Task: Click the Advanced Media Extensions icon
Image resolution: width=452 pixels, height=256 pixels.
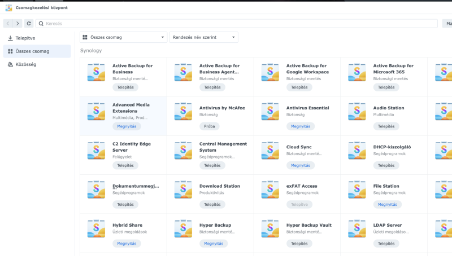Action: point(96,111)
